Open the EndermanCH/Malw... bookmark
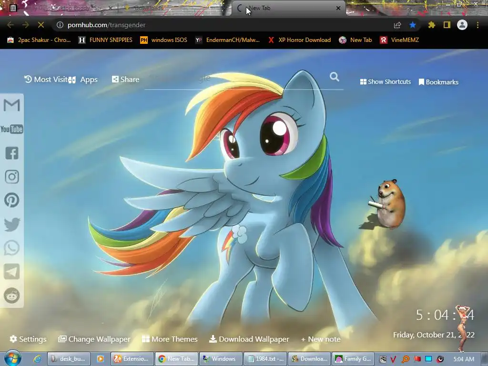Viewport: 488px width, 366px height. coord(227,40)
